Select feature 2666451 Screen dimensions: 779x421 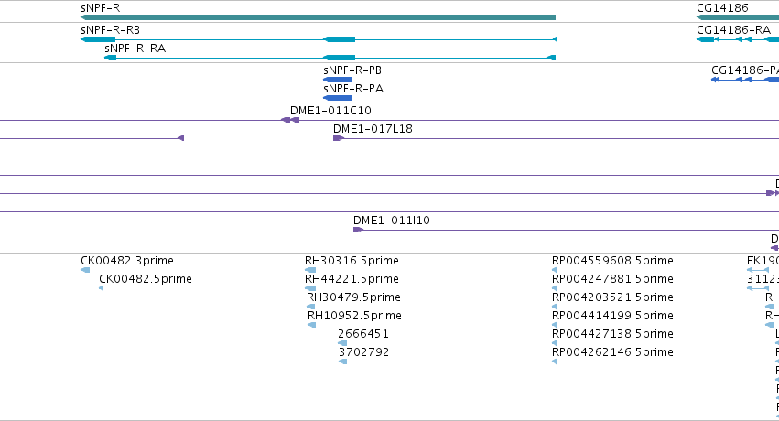coord(342,343)
